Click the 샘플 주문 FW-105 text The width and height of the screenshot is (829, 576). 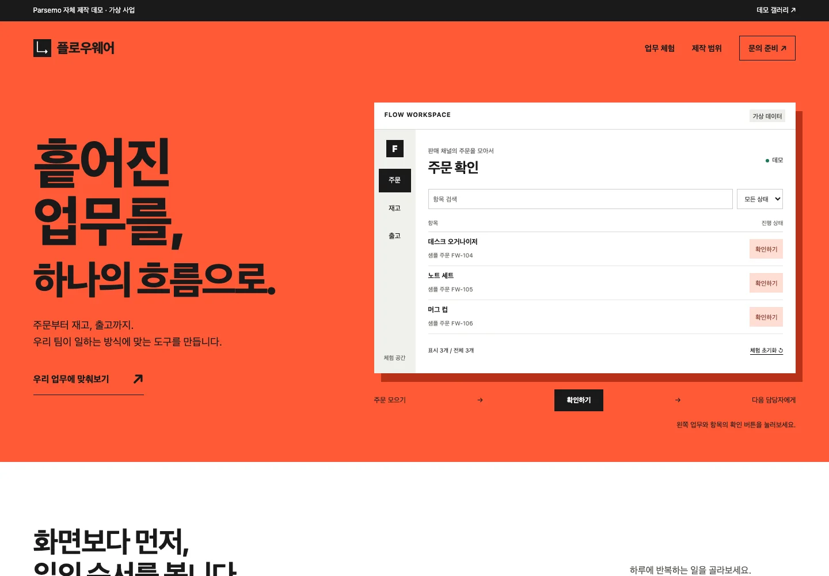(x=450, y=289)
